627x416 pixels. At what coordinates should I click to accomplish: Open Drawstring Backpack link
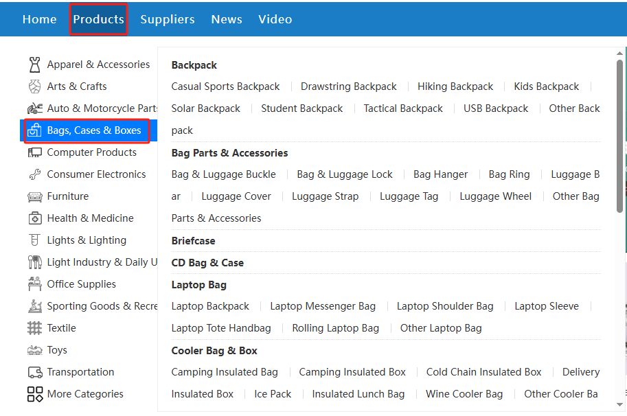349,86
